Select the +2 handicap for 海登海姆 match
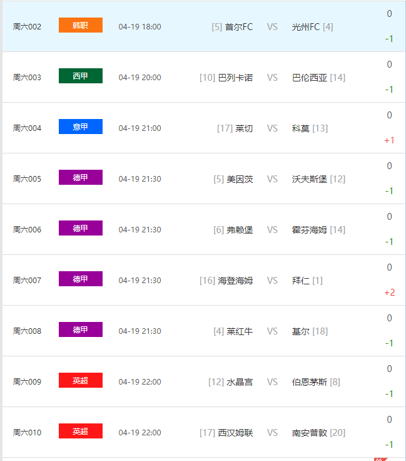Screen dimensions: 406x461 point(389,293)
